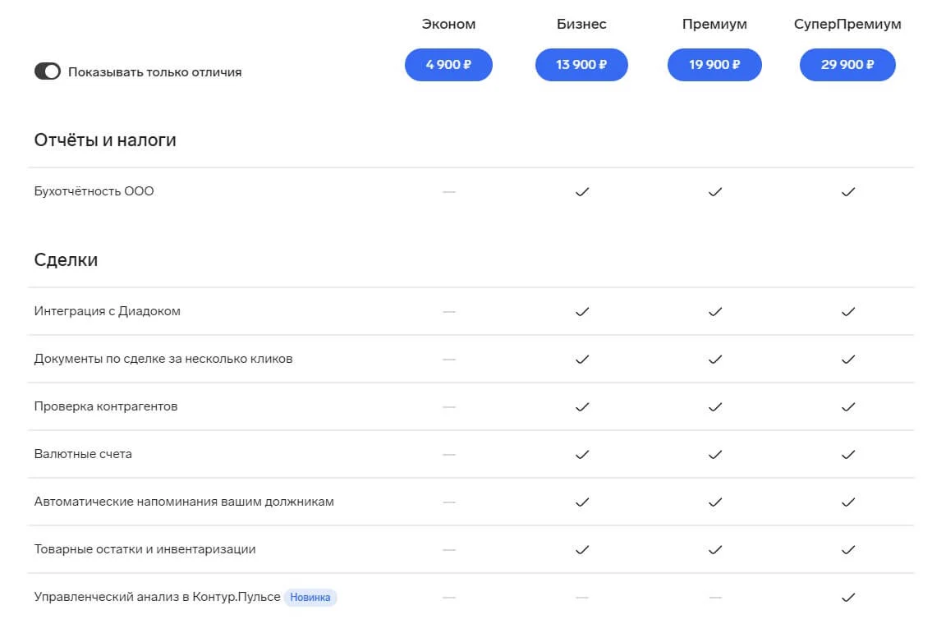Click the СуперПремиум column title
Image resolution: width=932 pixels, height=642 pixels.
(x=847, y=24)
